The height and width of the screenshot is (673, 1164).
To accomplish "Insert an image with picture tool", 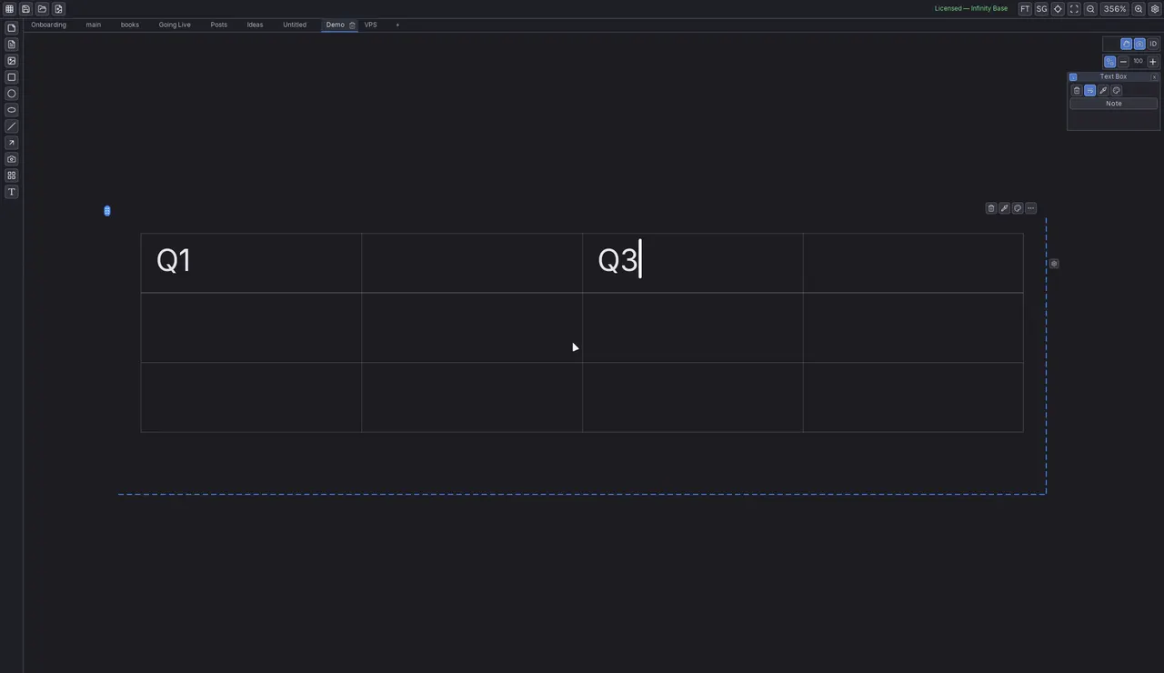I will (x=12, y=61).
